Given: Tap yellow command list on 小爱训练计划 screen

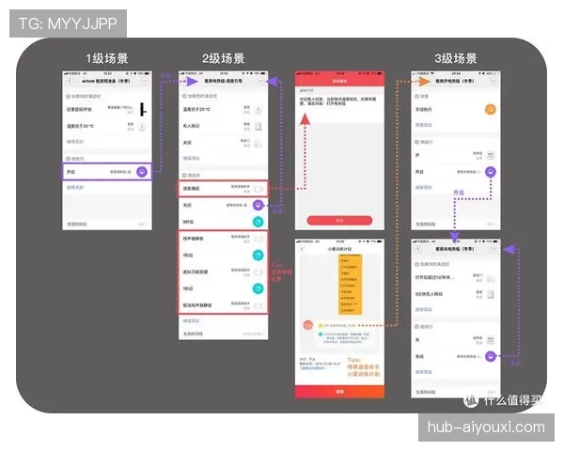Looking at the screenshot, I should point(351,284).
